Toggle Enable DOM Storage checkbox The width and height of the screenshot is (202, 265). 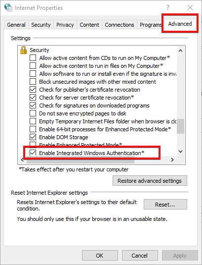(x=33, y=137)
